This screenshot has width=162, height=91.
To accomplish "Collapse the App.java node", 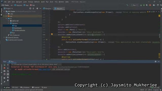I will 8,23.
